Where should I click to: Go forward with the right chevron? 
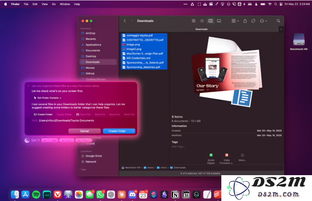132,21
